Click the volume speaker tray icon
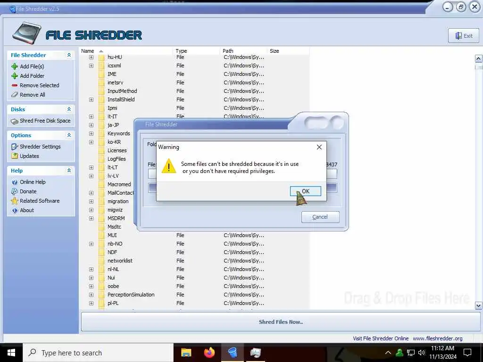The image size is (483, 362). [421, 353]
